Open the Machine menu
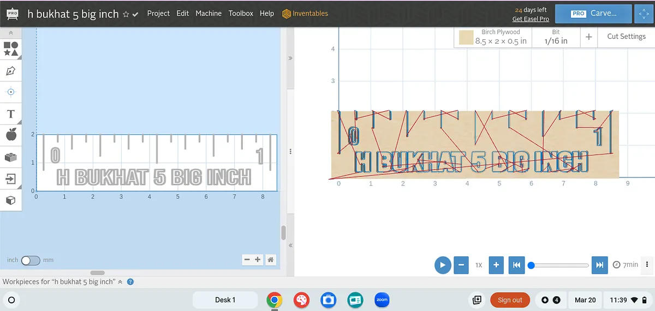This screenshot has height=311, width=655. click(x=209, y=13)
